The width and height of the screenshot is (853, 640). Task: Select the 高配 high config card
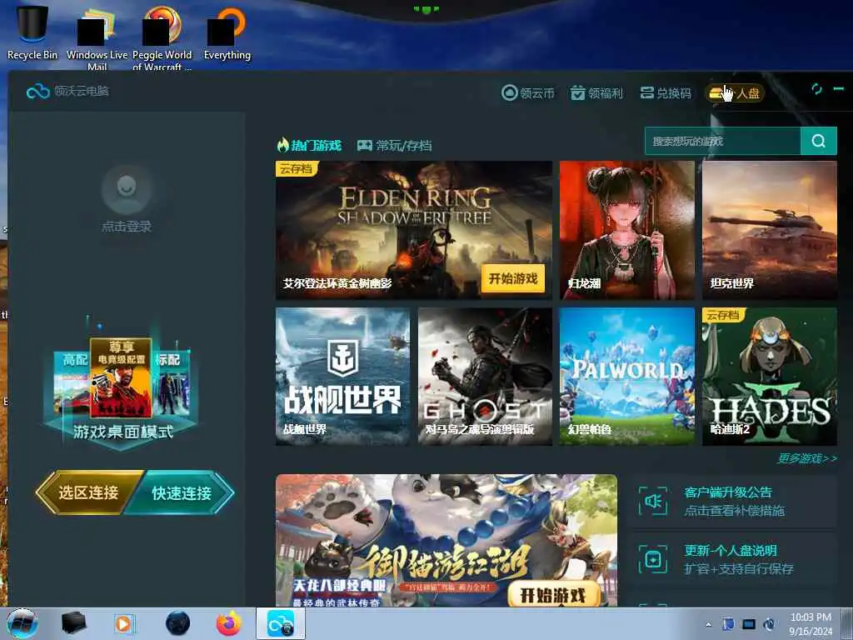[72, 383]
